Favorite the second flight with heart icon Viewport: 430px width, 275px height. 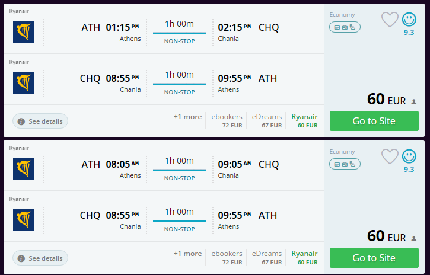pos(390,156)
